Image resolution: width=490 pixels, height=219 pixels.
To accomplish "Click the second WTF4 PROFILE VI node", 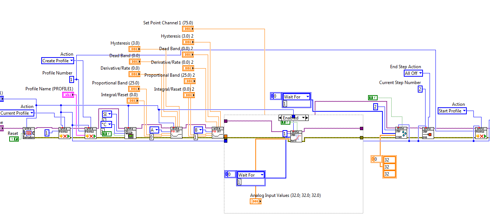I will pyautogui.click(x=91, y=133).
